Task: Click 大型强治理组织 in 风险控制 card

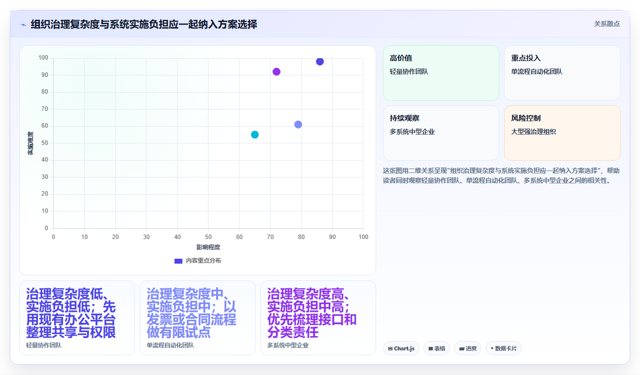Action: (533, 132)
